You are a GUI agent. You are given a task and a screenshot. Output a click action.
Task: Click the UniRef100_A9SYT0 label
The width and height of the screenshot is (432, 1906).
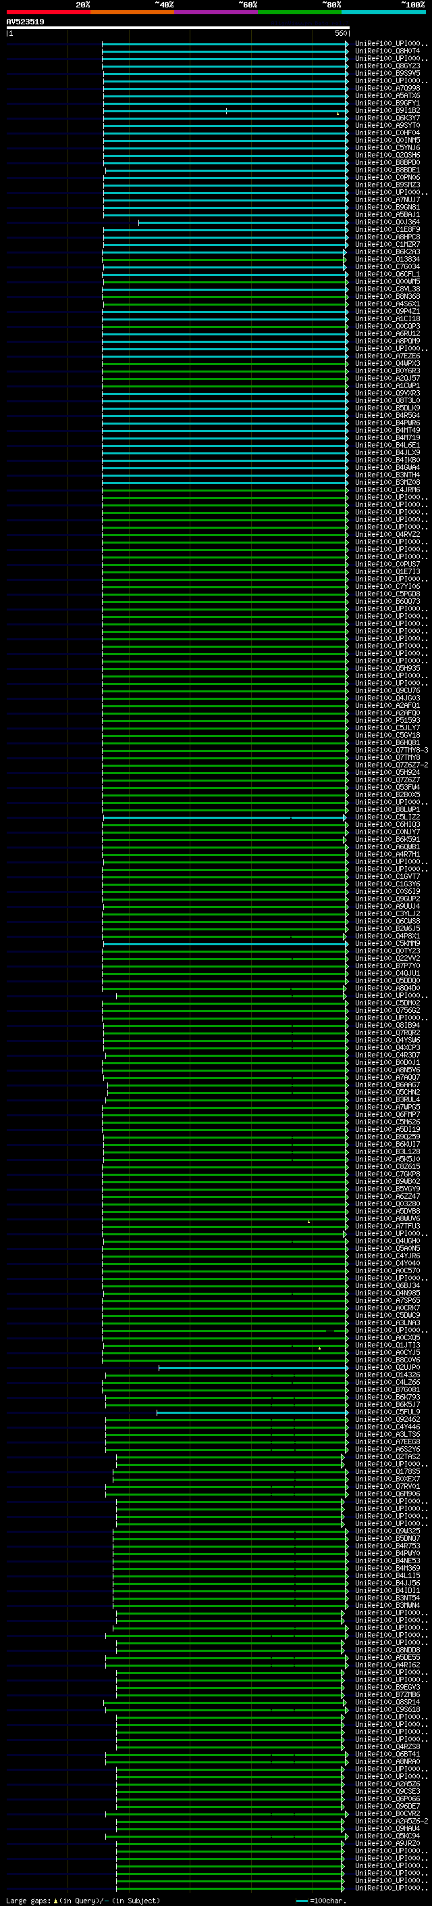click(387, 125)
